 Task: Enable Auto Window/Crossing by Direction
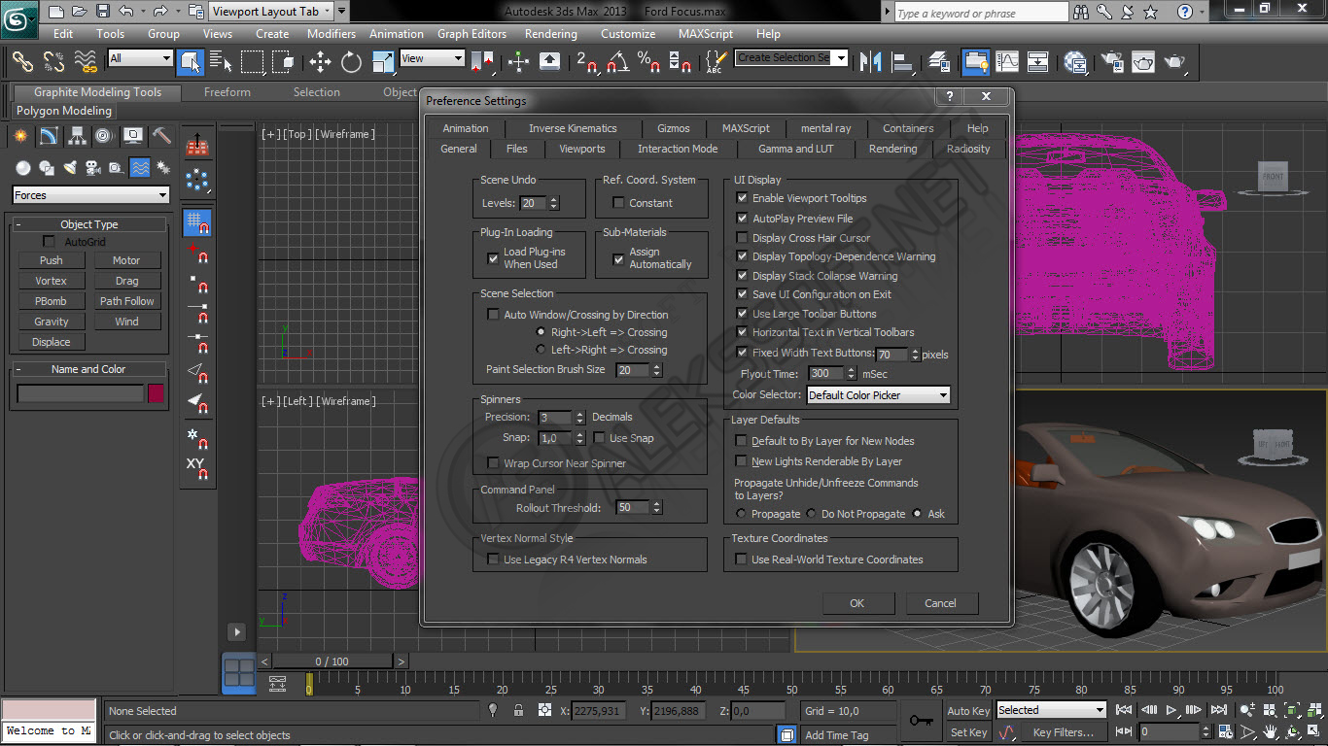click(493, 315)
